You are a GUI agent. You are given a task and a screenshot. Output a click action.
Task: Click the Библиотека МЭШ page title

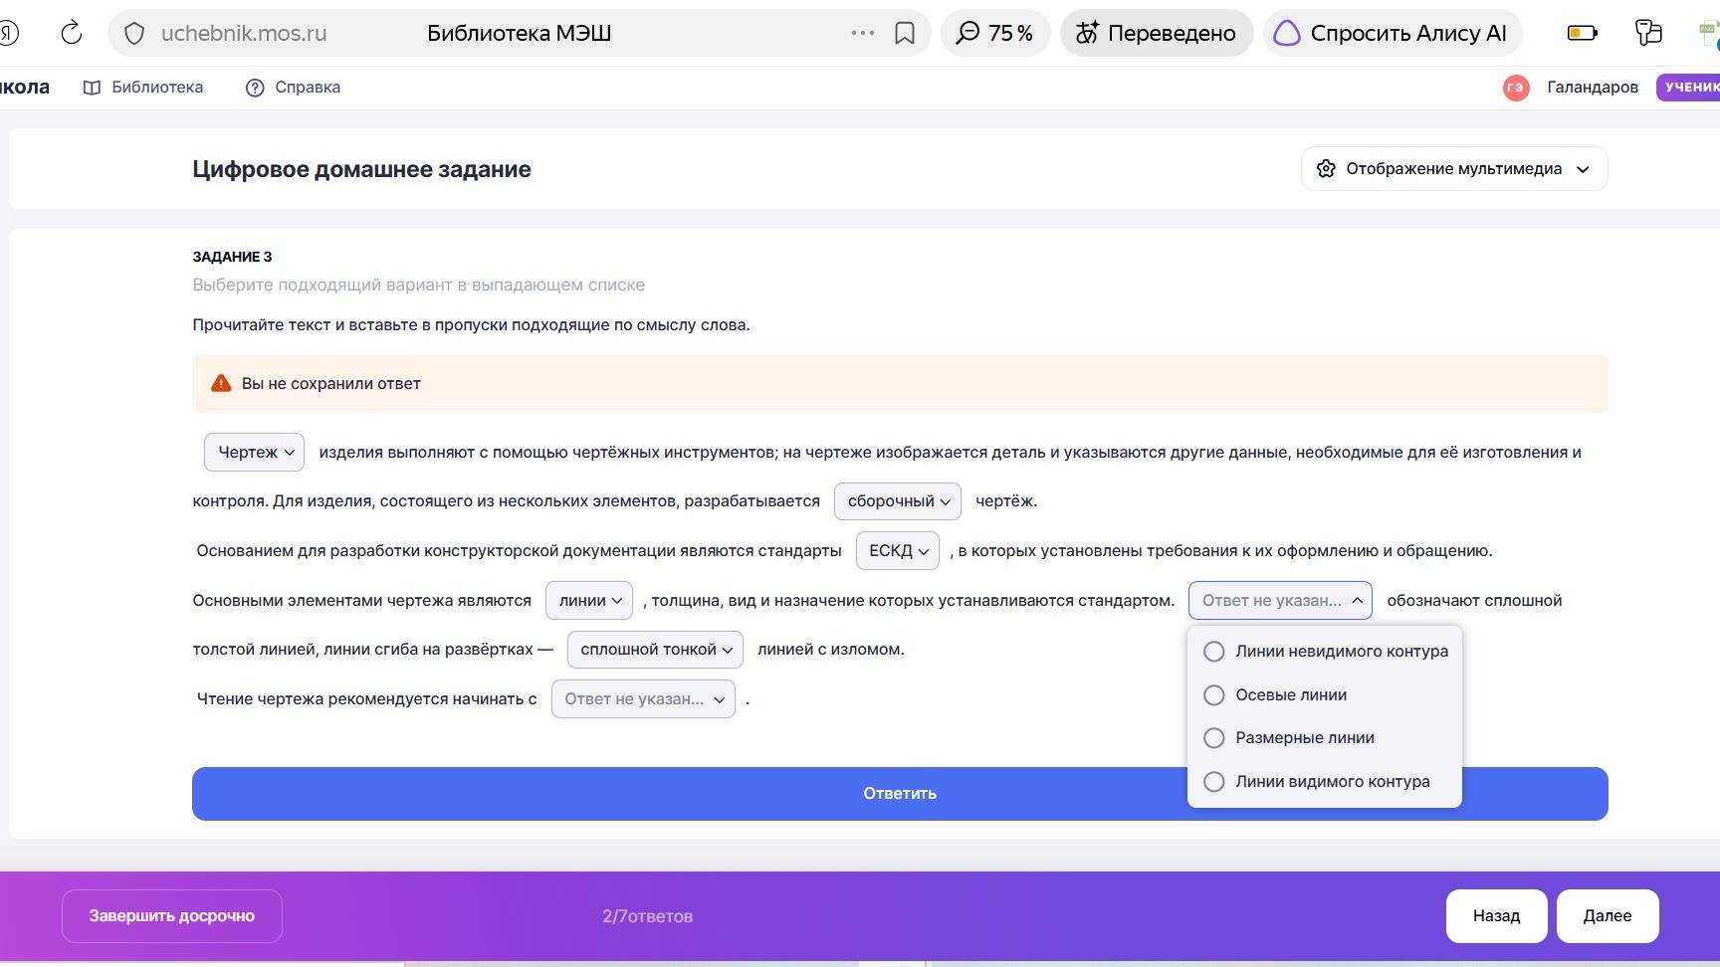coord(519,33)
